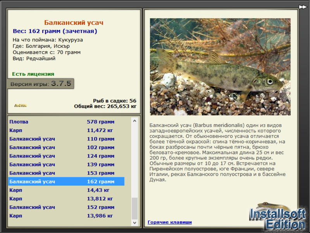Click the Оценивается с: 70 грамм line
The width and height of the screenshot is (310, 233).
pyautogui.click(x=46, y=52)
